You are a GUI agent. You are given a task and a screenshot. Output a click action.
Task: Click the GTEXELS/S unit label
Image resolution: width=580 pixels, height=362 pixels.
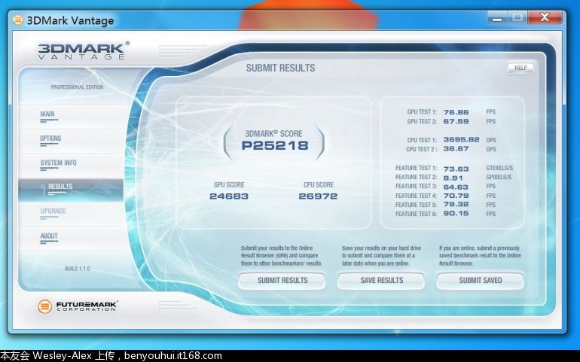click(x=499, y=169)
